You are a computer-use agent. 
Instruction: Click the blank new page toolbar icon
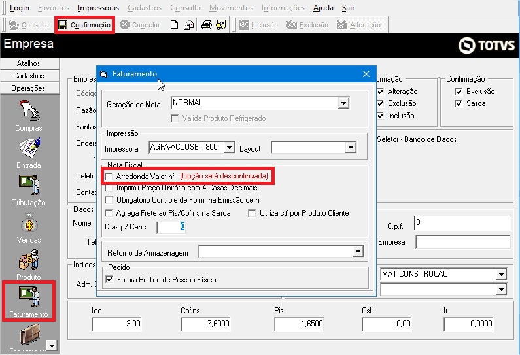174,25
